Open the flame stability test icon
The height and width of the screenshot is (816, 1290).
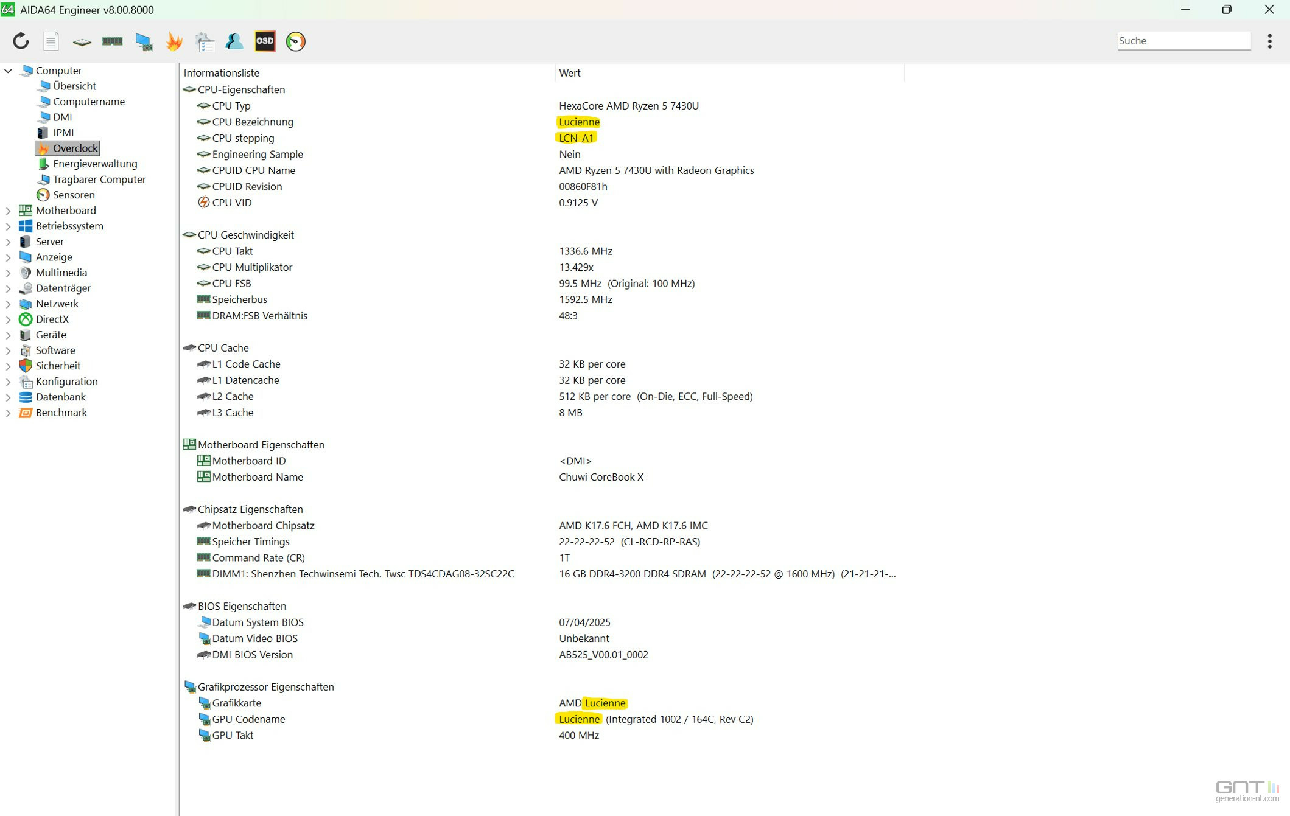point(174,41)
